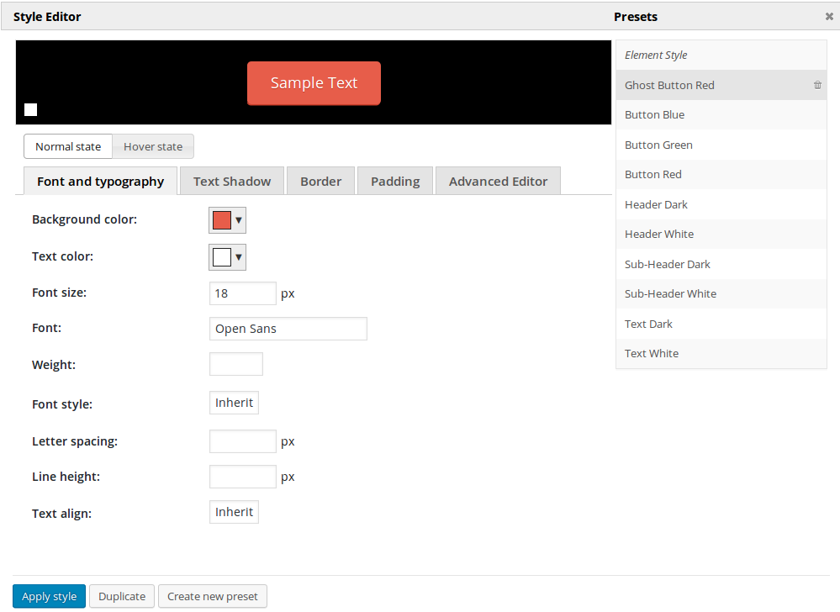Open the background color dropdown

tap(238, 219)
